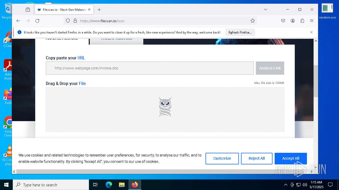Open the clock showing 1:15 AM
The image size is (339, 190).
point(317,185)
